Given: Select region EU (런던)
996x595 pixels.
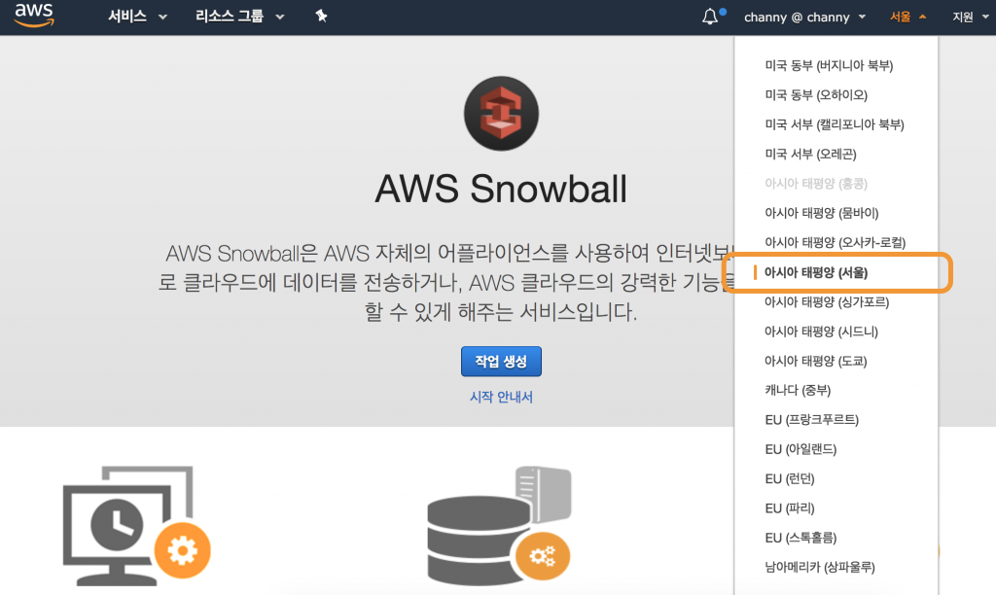Looking at the screenshot, I should tap(790, 478).
